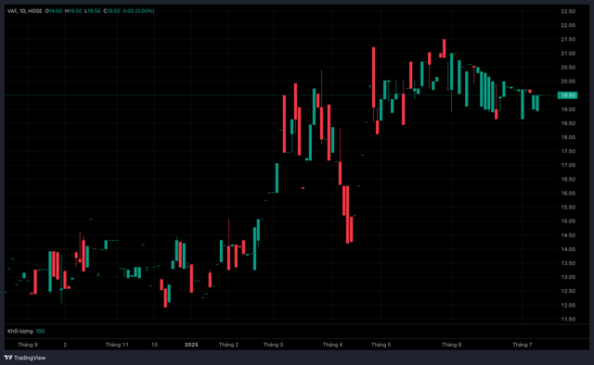This screenshot has height=365, width=594.
Task: Open the TradingView text link
Action: pos(30,358)
